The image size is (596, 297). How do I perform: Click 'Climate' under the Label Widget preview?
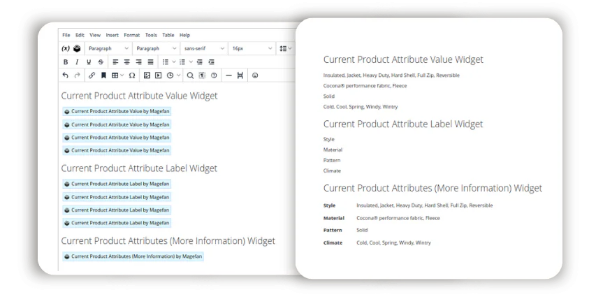click(332, 171)
